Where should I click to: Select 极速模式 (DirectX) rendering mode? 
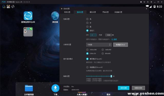[x=87, y=67]
